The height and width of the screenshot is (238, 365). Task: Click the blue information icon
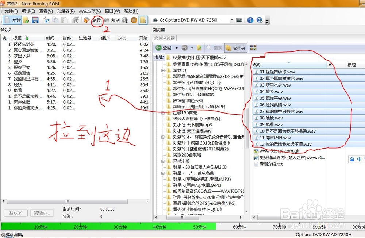click(250, 20)
